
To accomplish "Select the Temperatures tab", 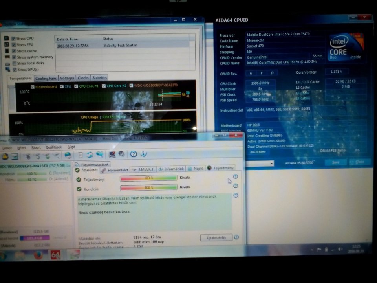I will point(20,78).
